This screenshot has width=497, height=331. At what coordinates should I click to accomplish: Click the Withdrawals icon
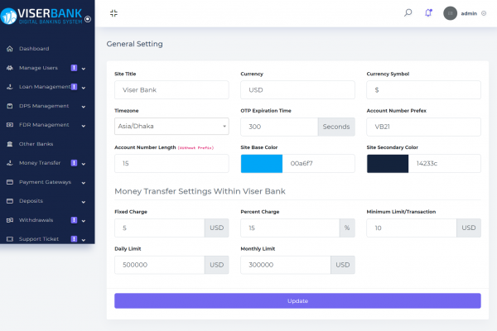click(x=10, y=220)
